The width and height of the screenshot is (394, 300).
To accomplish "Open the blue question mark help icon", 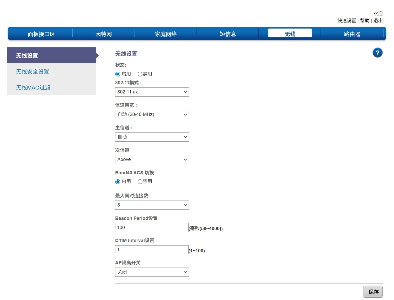I will click(377, 53).
